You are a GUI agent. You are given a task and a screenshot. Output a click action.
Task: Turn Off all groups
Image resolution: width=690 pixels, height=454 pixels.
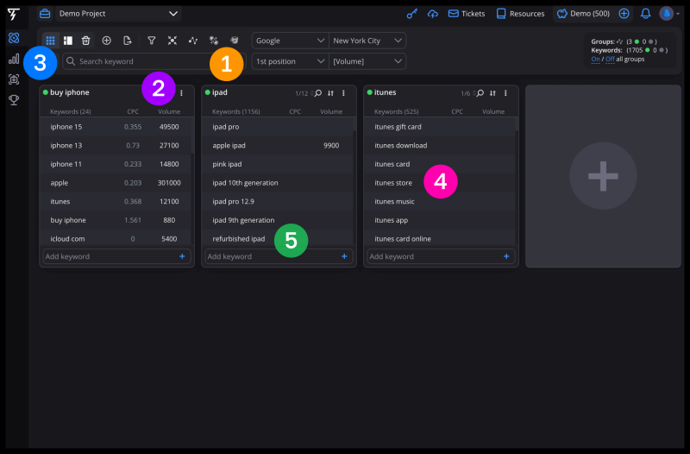click(609, 59)
